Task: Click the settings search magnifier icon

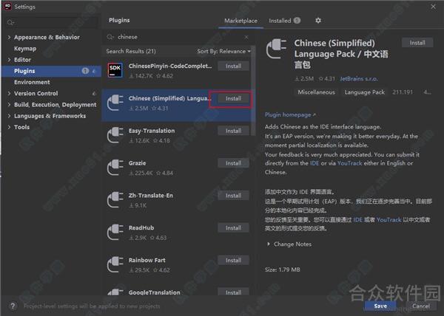Action: 10,22
